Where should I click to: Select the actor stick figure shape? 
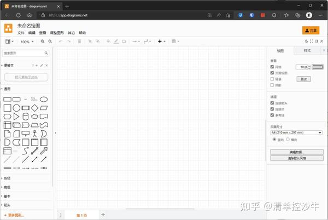coord(35,134)
